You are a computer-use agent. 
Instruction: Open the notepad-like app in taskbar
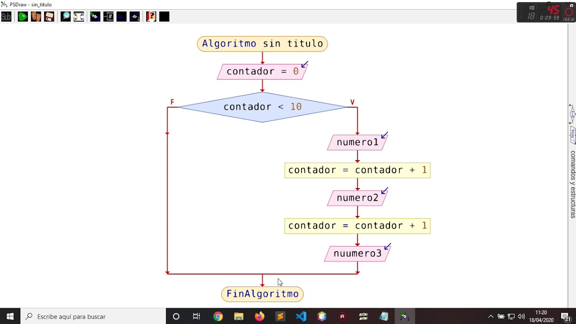tap(384, 316)
